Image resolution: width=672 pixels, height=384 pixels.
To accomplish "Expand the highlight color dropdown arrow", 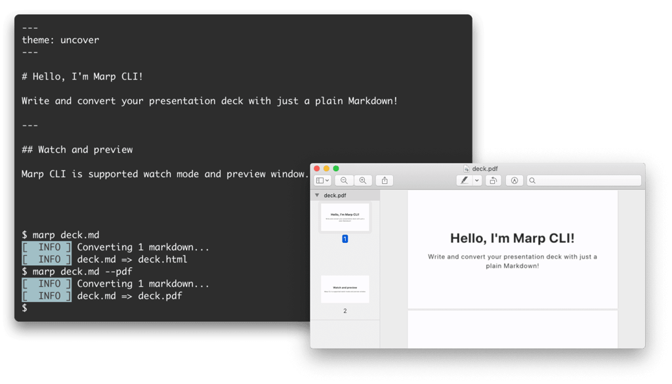I will [x=477, y=181].
